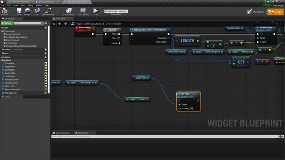
Task: Open the debug object selection dropdown
Action: (116, 11)
